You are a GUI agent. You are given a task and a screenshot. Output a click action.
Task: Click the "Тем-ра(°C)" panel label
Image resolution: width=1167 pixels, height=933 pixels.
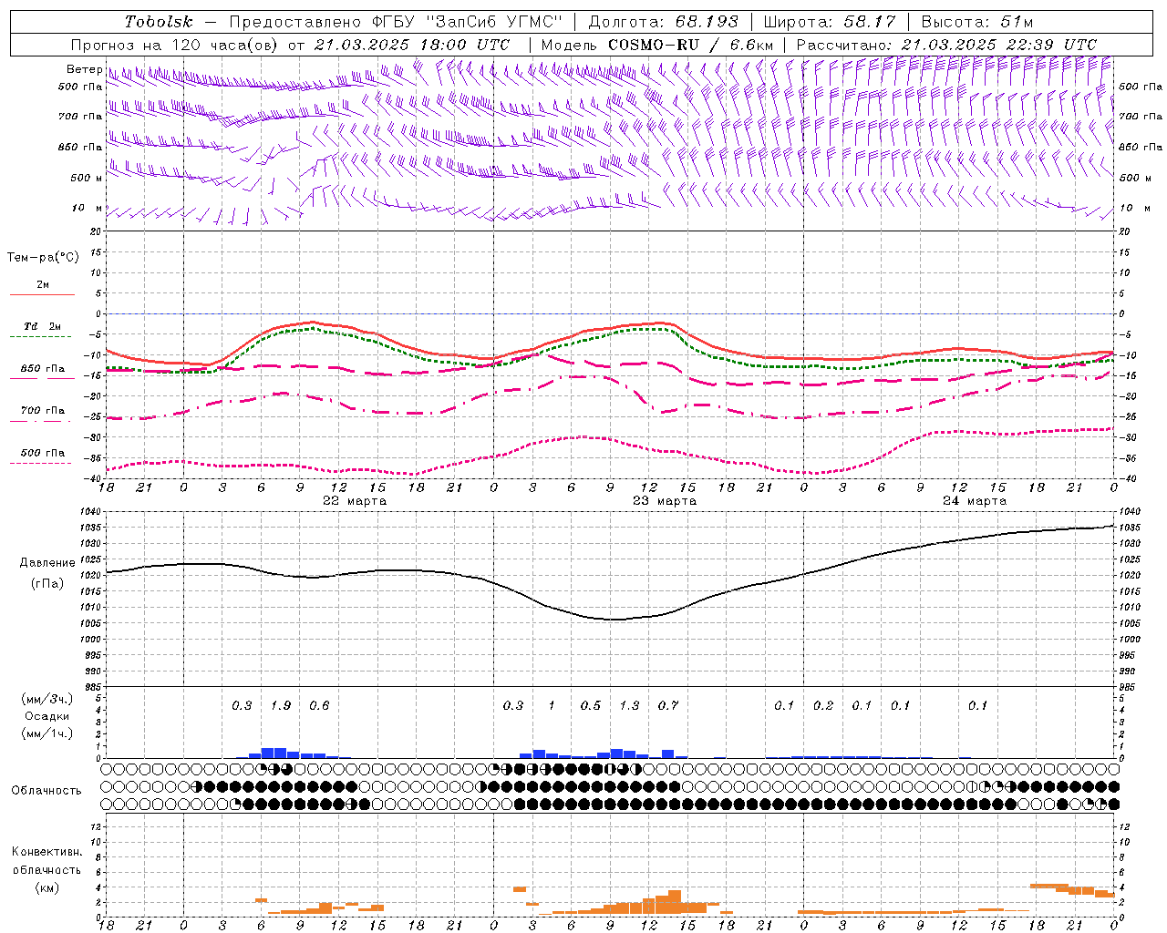(43, 258)
